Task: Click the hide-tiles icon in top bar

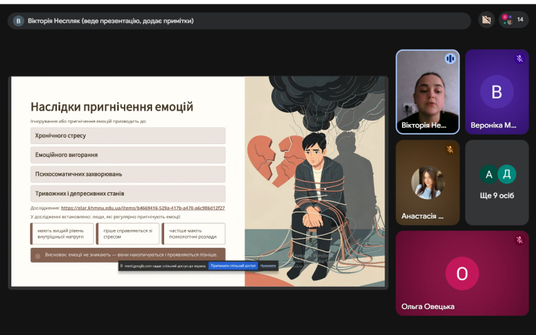Action: coord(486,20)
